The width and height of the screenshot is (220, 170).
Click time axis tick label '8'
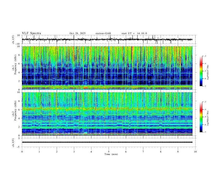pyautogui.click(x=161, y=152)
